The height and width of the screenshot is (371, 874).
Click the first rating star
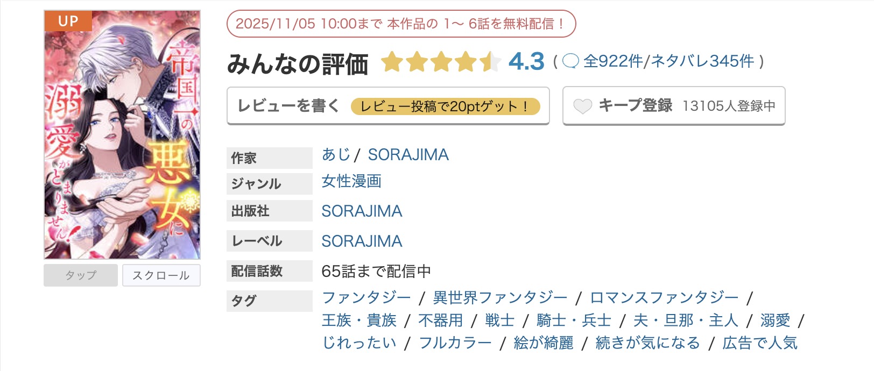coord(392,62)
